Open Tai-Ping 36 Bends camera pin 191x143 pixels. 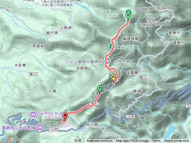tap(33, 114)
